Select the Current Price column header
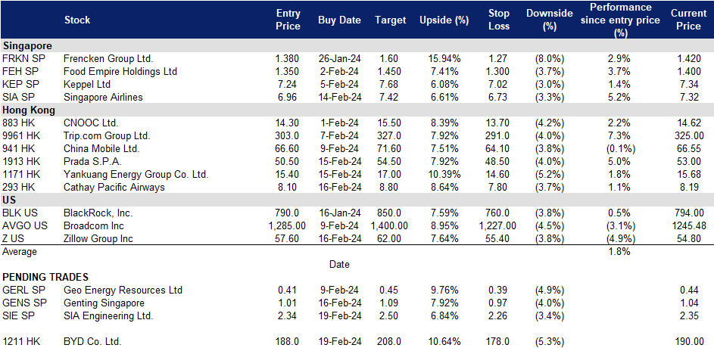The width and height of the screenshot is (714, 348). [688, 20]
